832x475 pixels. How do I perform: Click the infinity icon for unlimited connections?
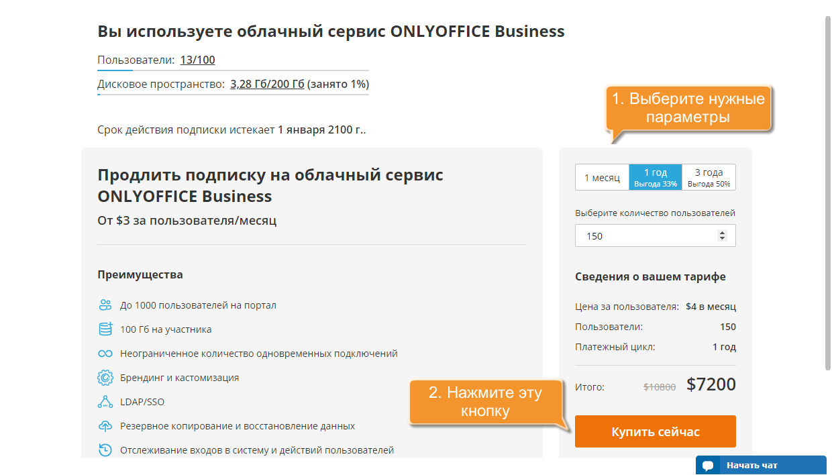point(105,354)
